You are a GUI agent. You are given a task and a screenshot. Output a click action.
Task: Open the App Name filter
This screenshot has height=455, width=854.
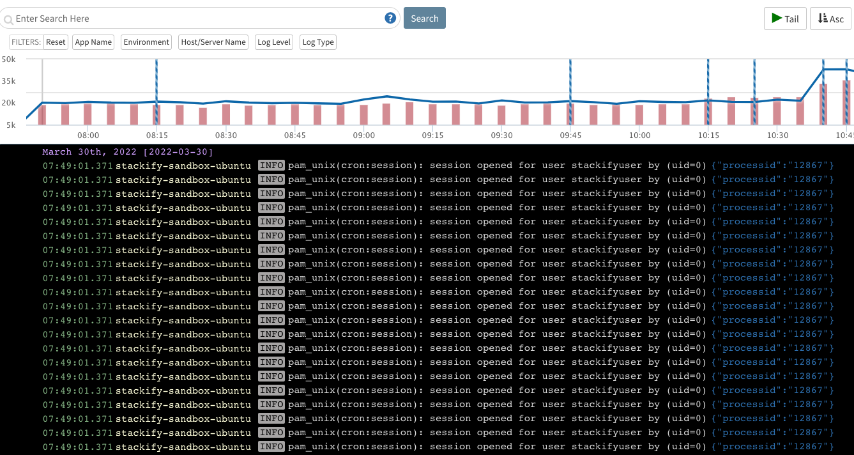pyautogui.click(x=93, y=42)
